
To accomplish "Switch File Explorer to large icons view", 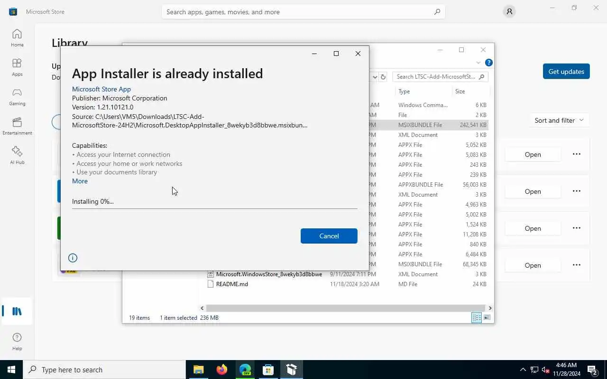I will [487, 317].
